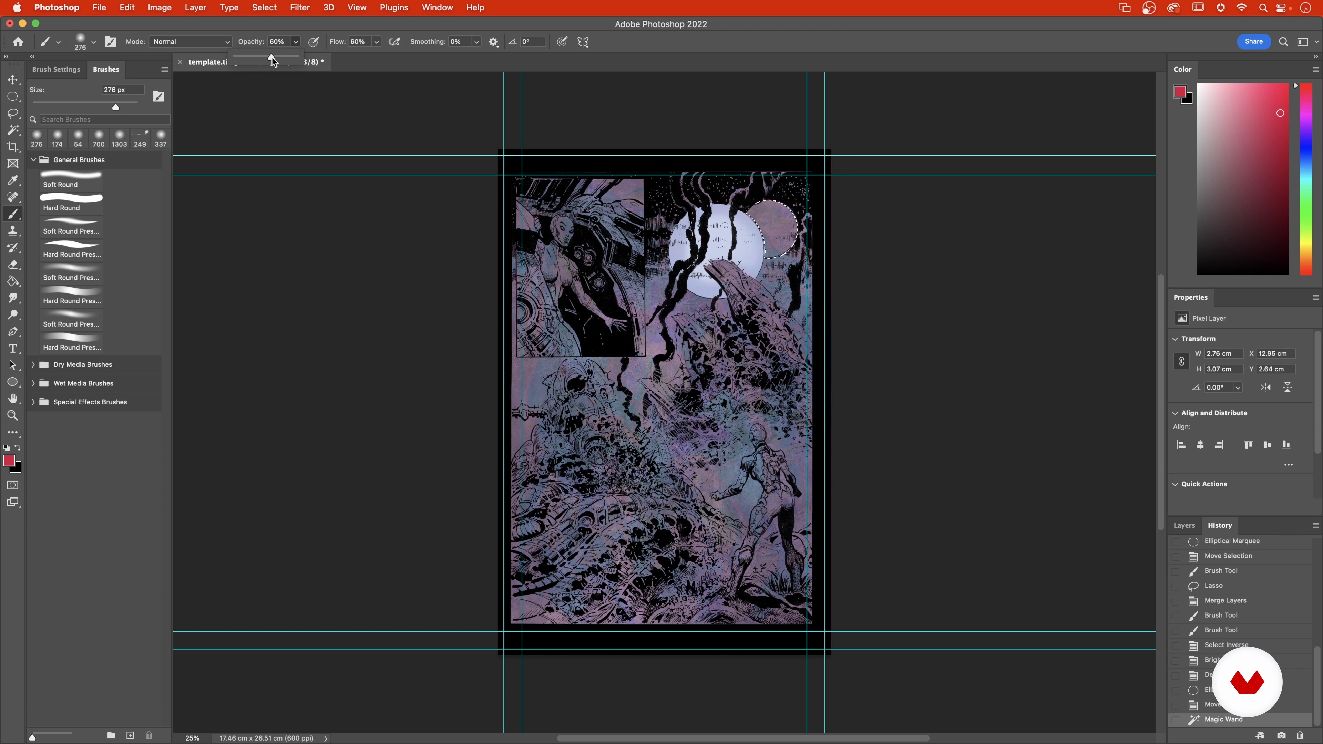1323x744 pixels.
Task: Select the Type tool
Action: click(13, 349)
